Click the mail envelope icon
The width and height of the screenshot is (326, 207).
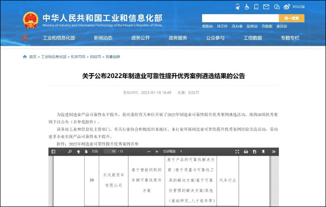tap(266, 7)
